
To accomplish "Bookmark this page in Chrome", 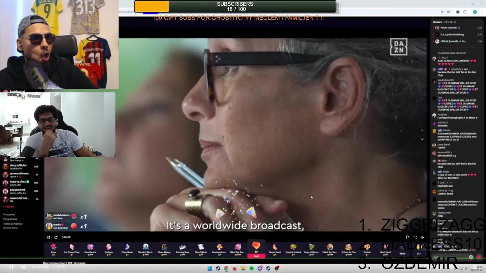I will 448,12.
